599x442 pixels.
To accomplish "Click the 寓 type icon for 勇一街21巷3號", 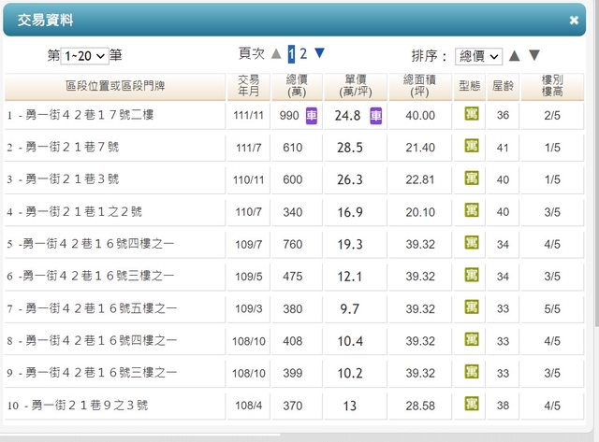I will [472, 179].
